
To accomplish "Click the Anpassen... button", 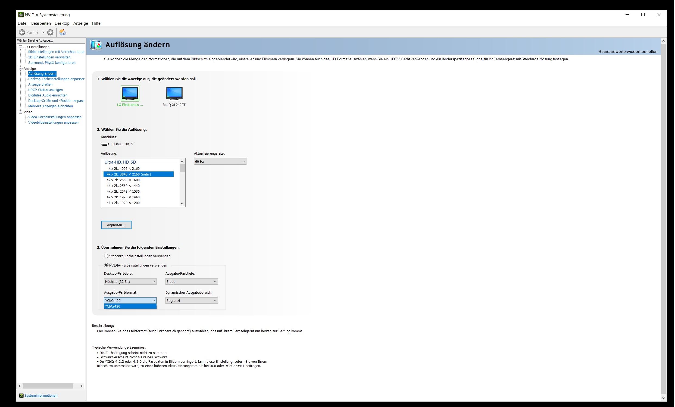I will click(x=116, y=225).
